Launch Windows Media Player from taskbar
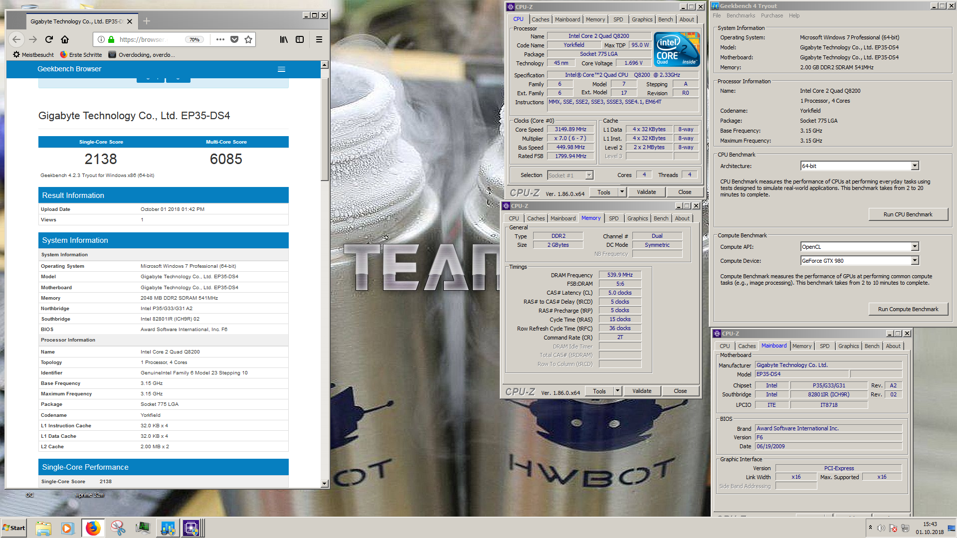This screenshot has height=538, width=957. (x=67, y=528)
